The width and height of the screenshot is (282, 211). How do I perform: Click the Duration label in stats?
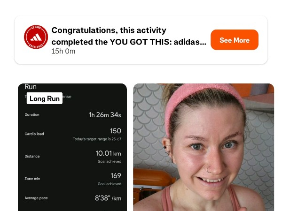coord(32,114)
